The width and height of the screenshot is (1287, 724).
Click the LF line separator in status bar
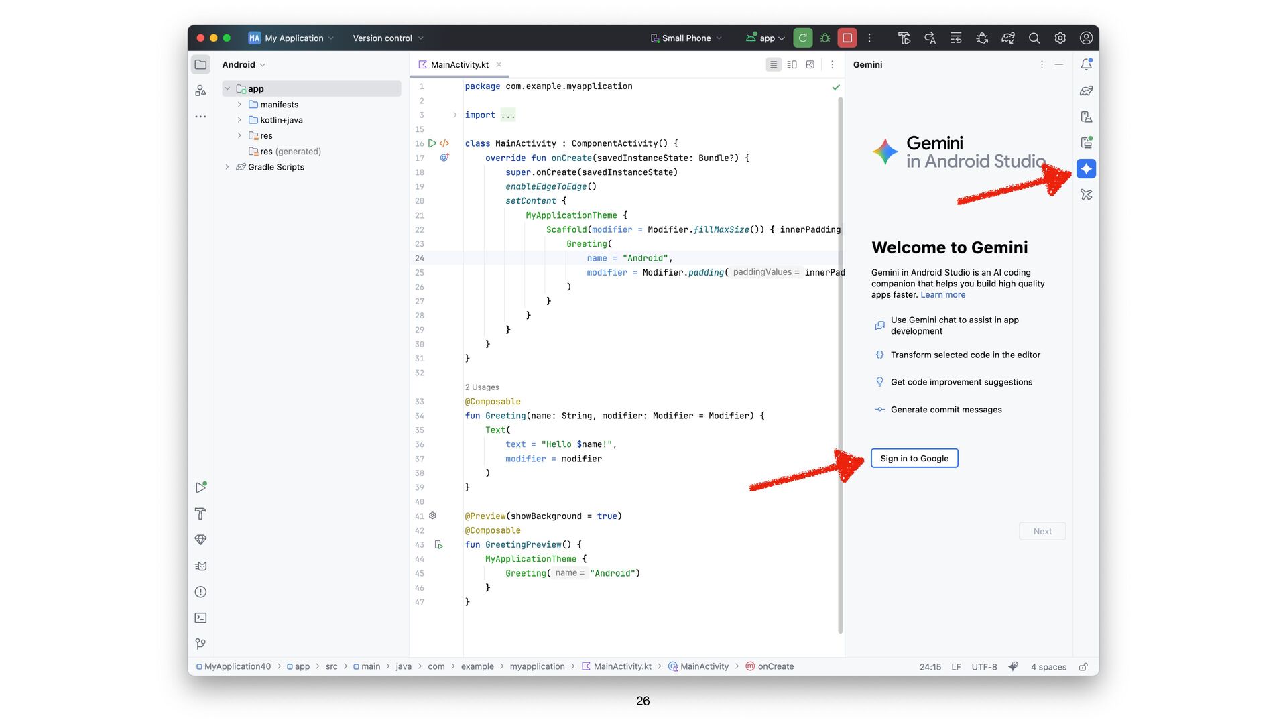coord(956,667)
